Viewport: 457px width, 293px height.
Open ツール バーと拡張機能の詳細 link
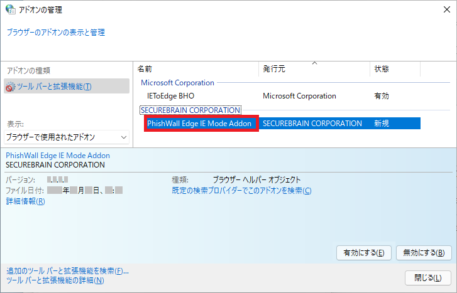[55, 280]
